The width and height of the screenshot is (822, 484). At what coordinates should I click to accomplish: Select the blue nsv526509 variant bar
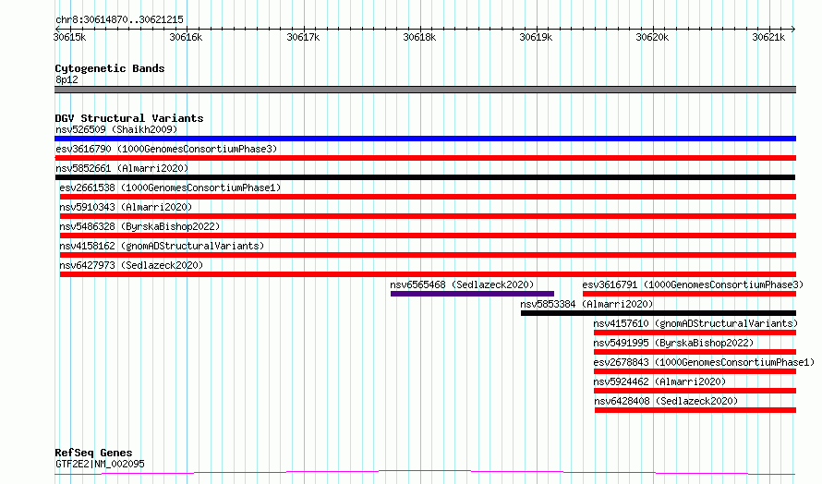[x=425, y=139]
